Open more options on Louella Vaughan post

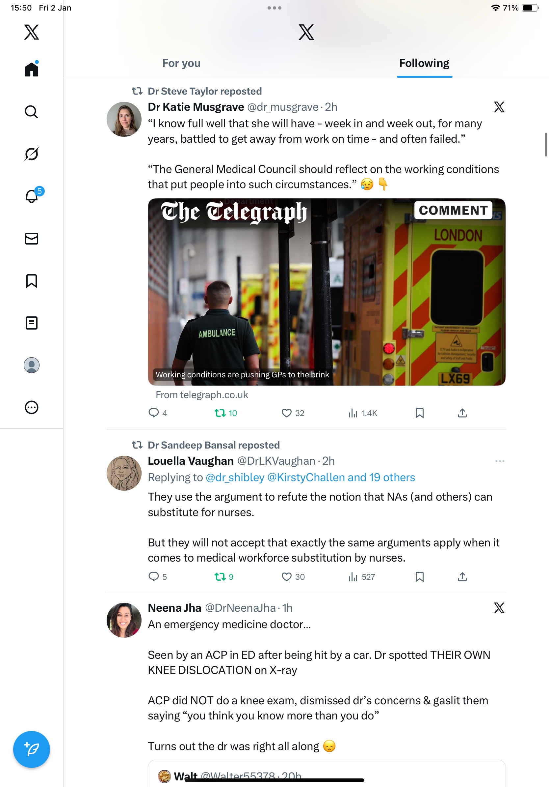(x=500, y=461)
